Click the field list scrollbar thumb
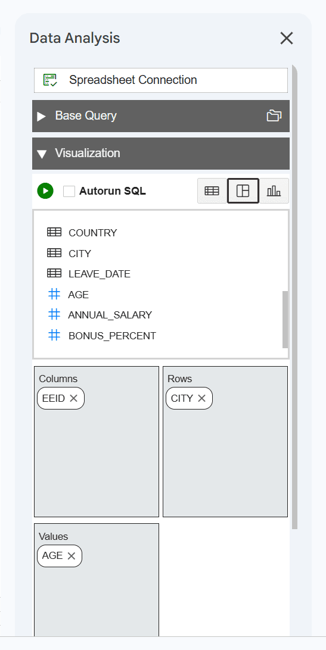The height and width of the screenshot is (650, 326). [285, 319]
